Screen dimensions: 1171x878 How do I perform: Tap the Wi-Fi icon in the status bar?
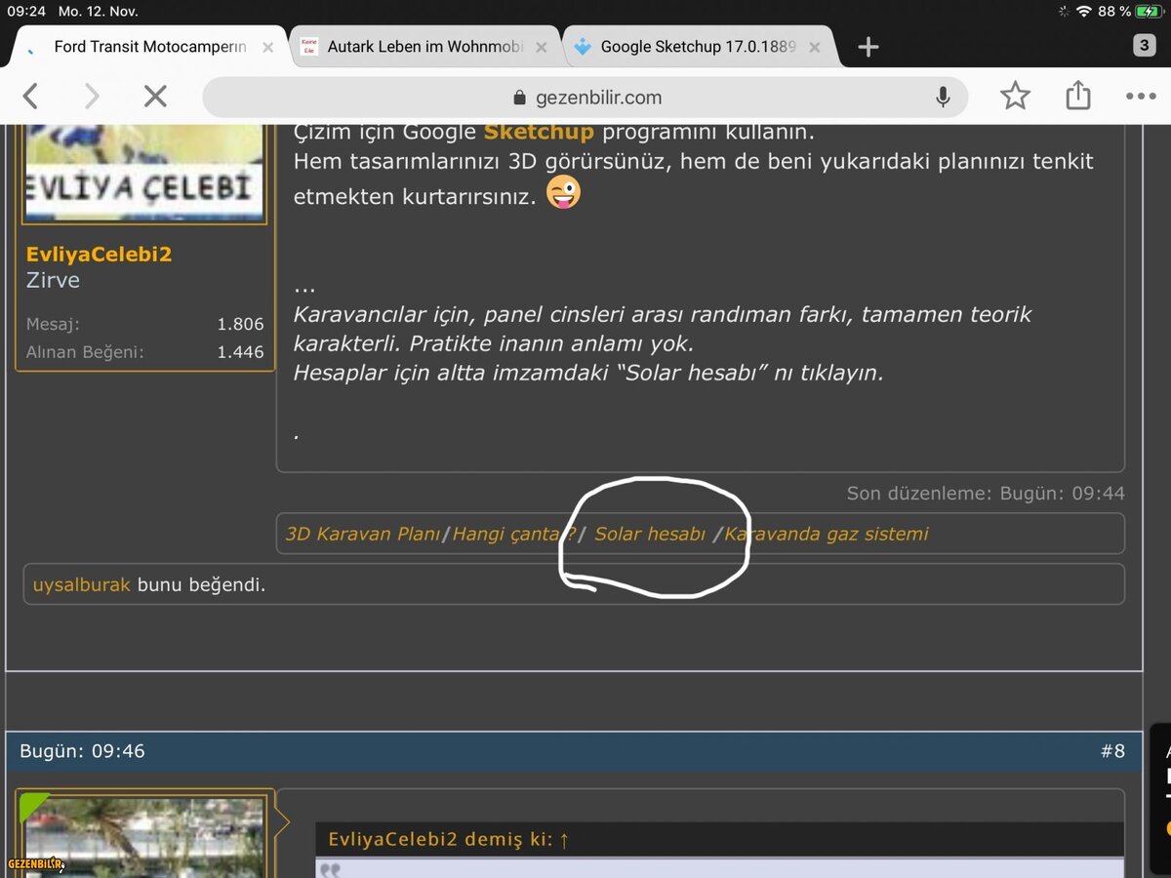[1086, 12]
